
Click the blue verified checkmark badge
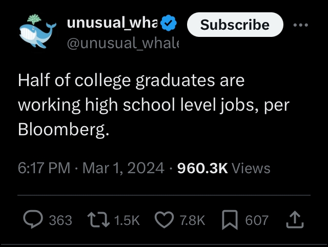170,24
